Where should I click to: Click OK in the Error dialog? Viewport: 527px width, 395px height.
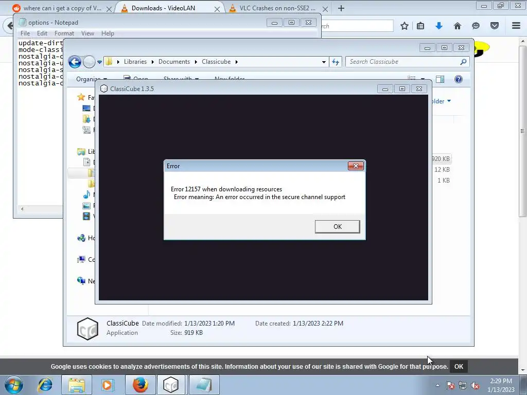(x=337, y=226)
